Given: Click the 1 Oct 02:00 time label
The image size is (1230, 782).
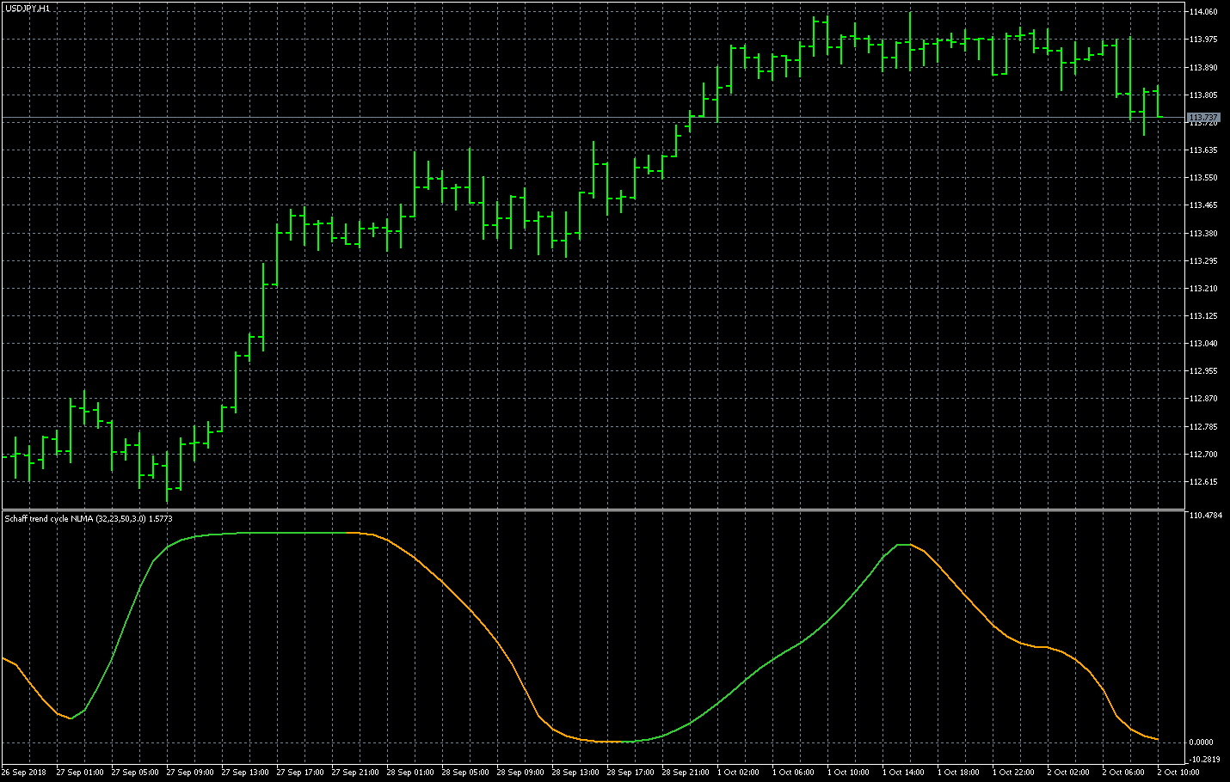Looking at the screenshot, I should pyautogui.click(x=738, y=773).
